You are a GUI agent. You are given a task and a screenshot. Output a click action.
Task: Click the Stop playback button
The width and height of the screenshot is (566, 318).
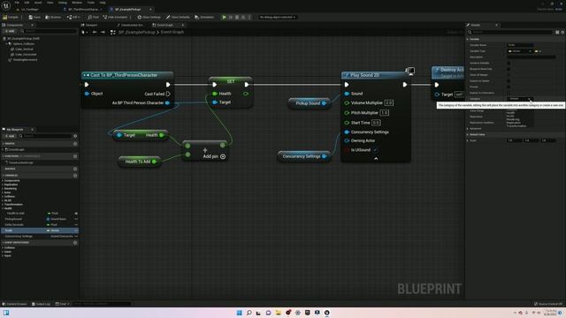tap(237, 17)
